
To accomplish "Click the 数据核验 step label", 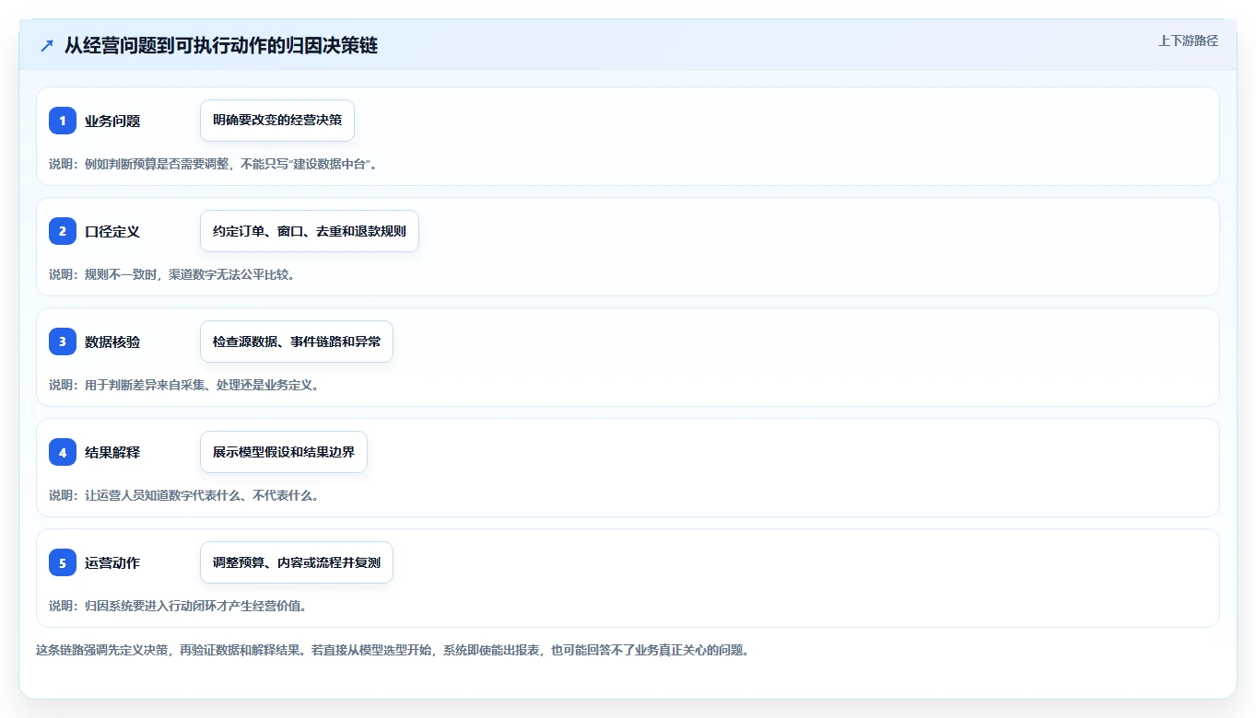I will coord(112,342).
